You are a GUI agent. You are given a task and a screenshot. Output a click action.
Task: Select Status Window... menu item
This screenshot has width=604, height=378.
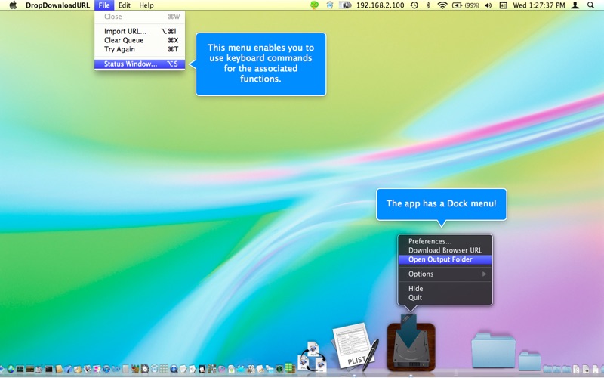(x=140, y=64)
